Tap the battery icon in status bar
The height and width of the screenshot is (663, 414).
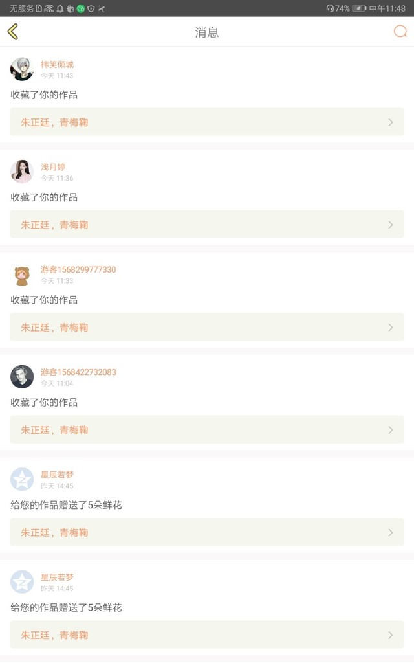point(359,8)
